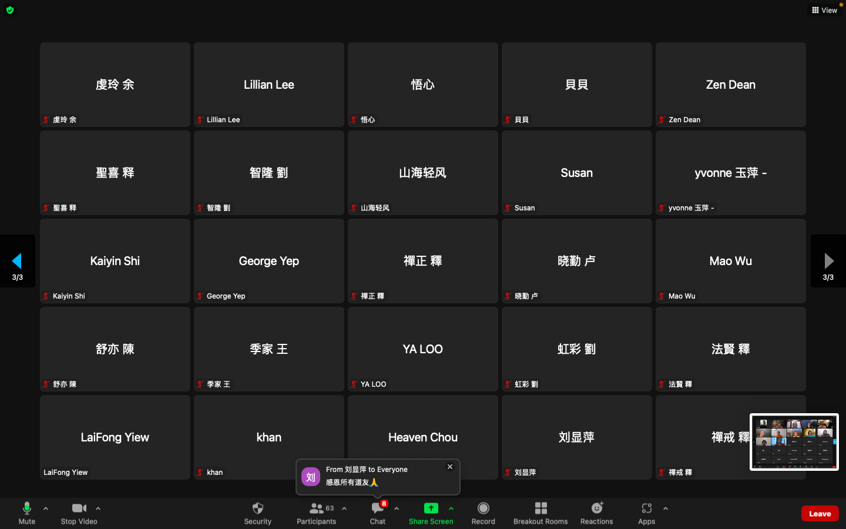Open the Participants panel
The height and width of the screenshot is (529, 846).
pyautogui.click(x=316, y=513)
